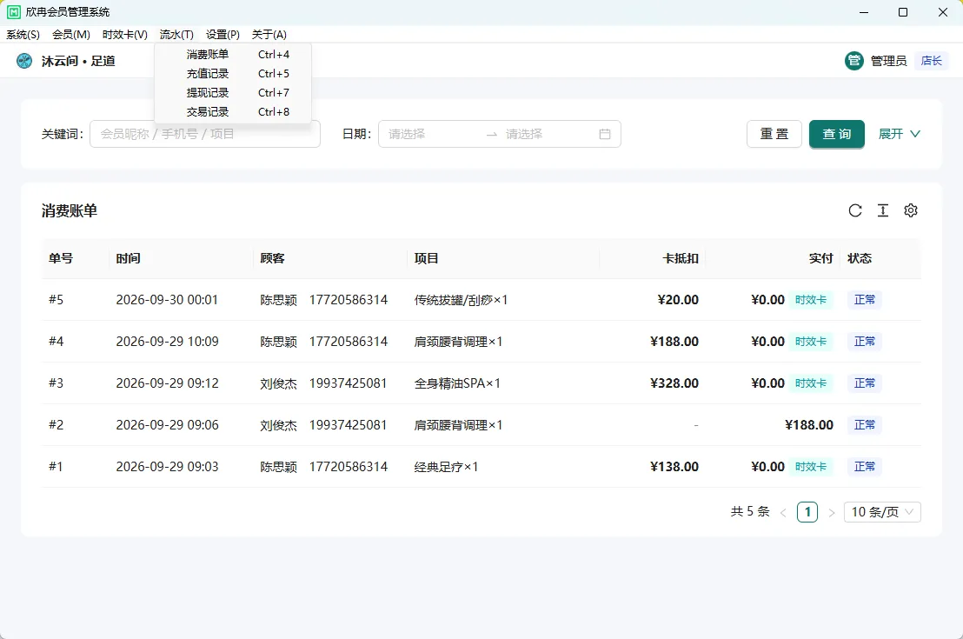Click the 查询 button
Viewport: 963px width, 639px height.
836,134
